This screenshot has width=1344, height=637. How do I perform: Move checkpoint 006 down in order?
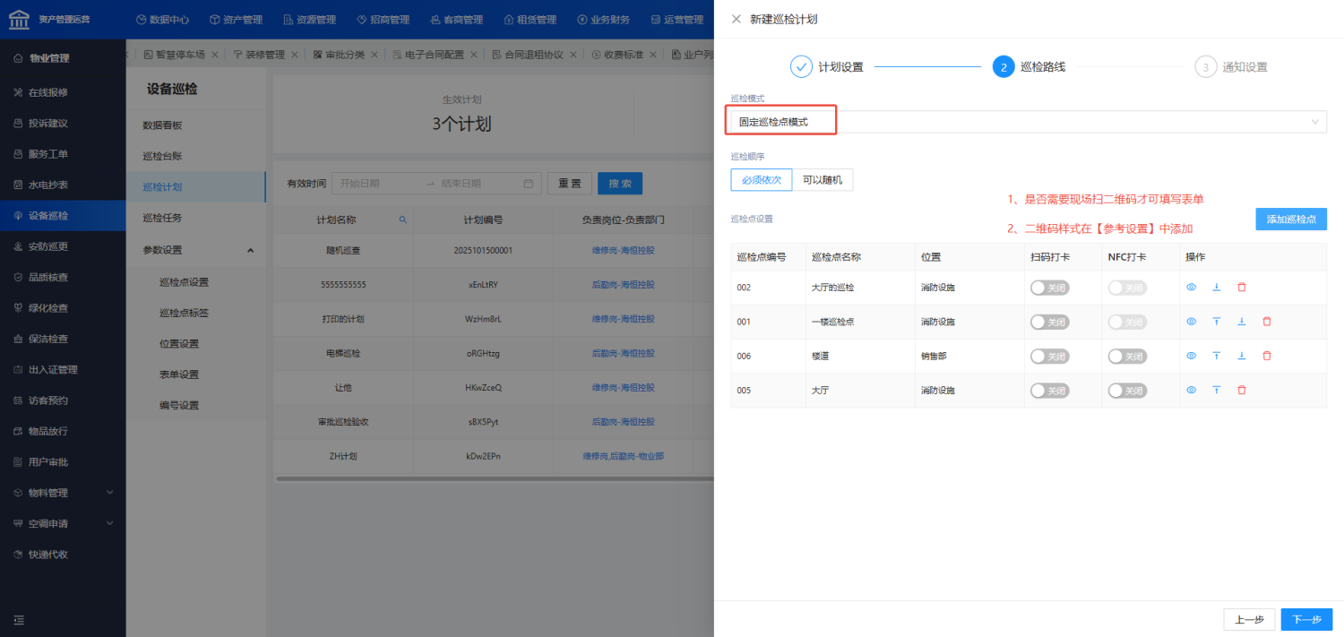pos(1241,356)
